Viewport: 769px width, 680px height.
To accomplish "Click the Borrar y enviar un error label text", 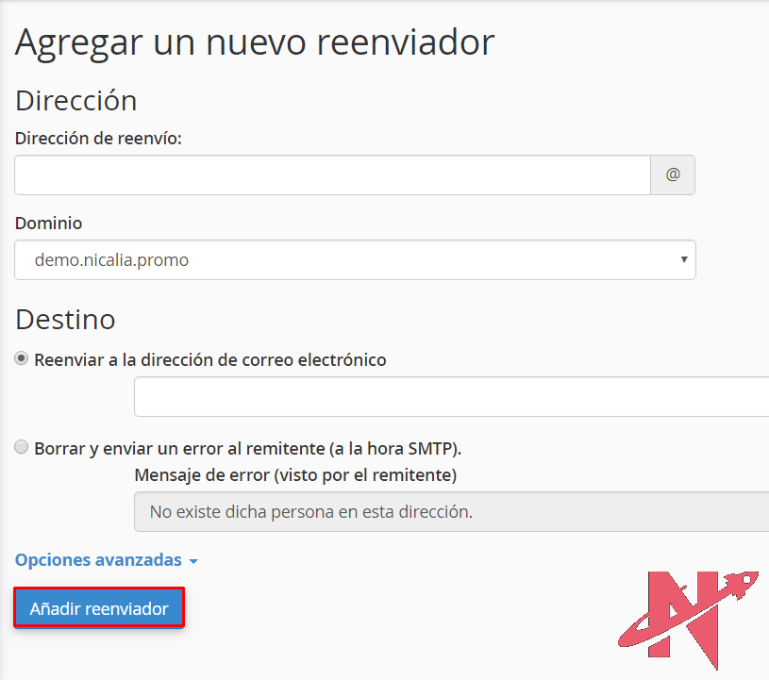I will click(x=247, y=448).
